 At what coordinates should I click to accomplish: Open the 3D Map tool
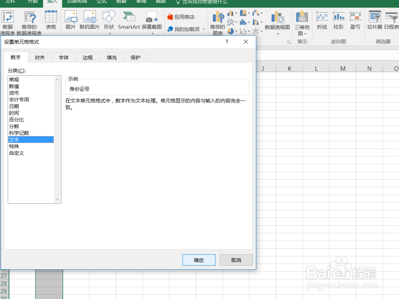tap(302, 23)
